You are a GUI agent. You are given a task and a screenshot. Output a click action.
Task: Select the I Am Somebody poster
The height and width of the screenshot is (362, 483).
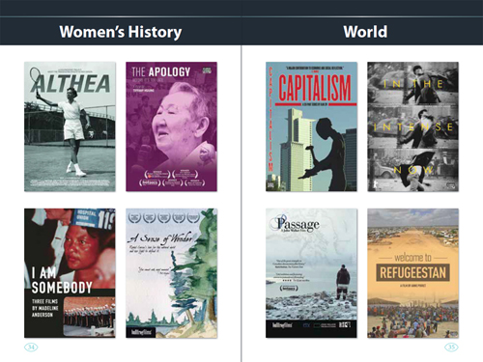(x=70, y=273)
